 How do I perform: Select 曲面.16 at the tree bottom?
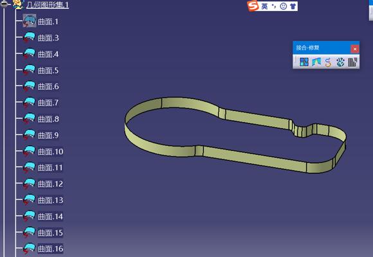[x=50, y=249]
